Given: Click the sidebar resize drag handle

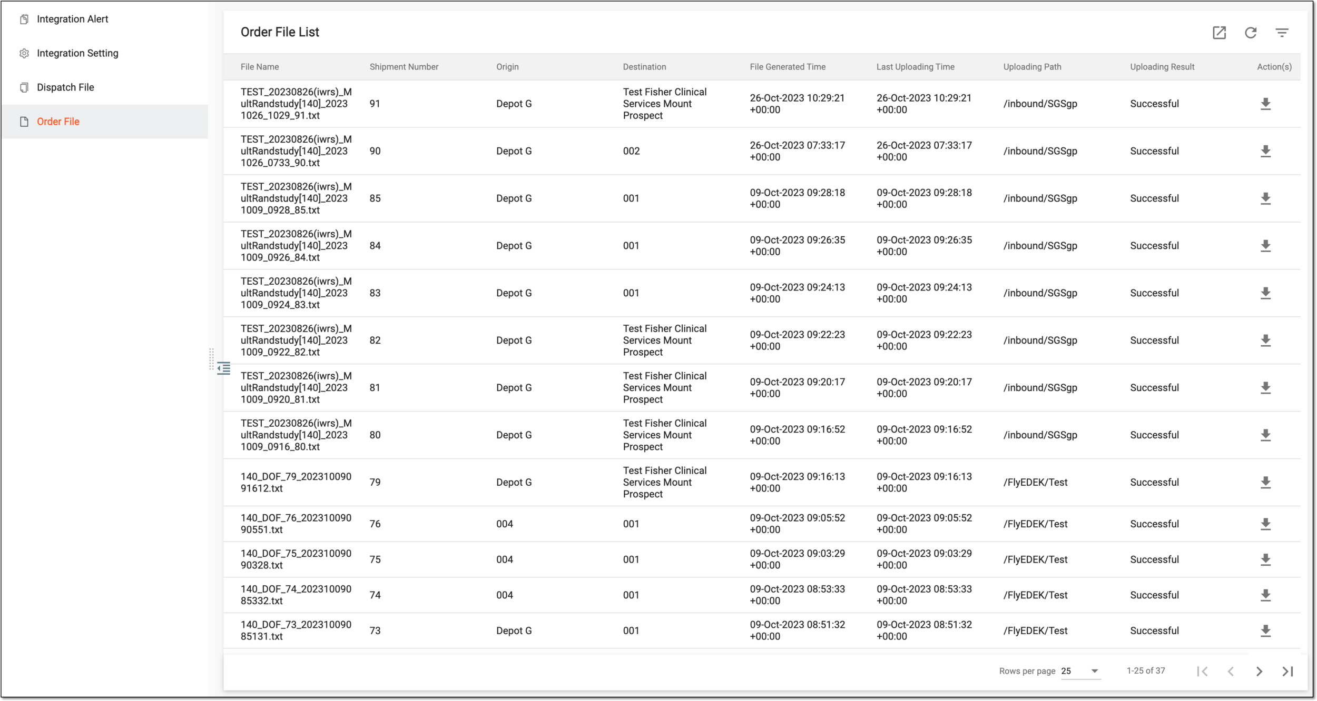Looking at the screenshot, I should [x=211, y=359].
